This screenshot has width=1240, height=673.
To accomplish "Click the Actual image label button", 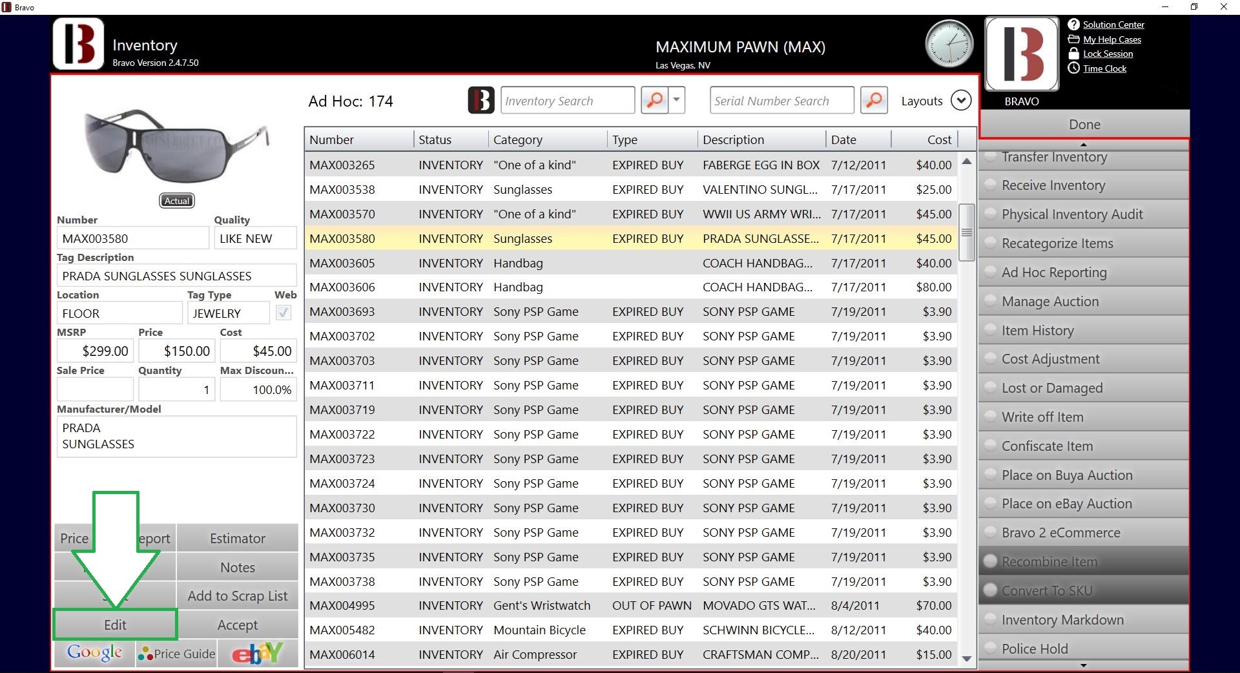I will pos(177,201).
